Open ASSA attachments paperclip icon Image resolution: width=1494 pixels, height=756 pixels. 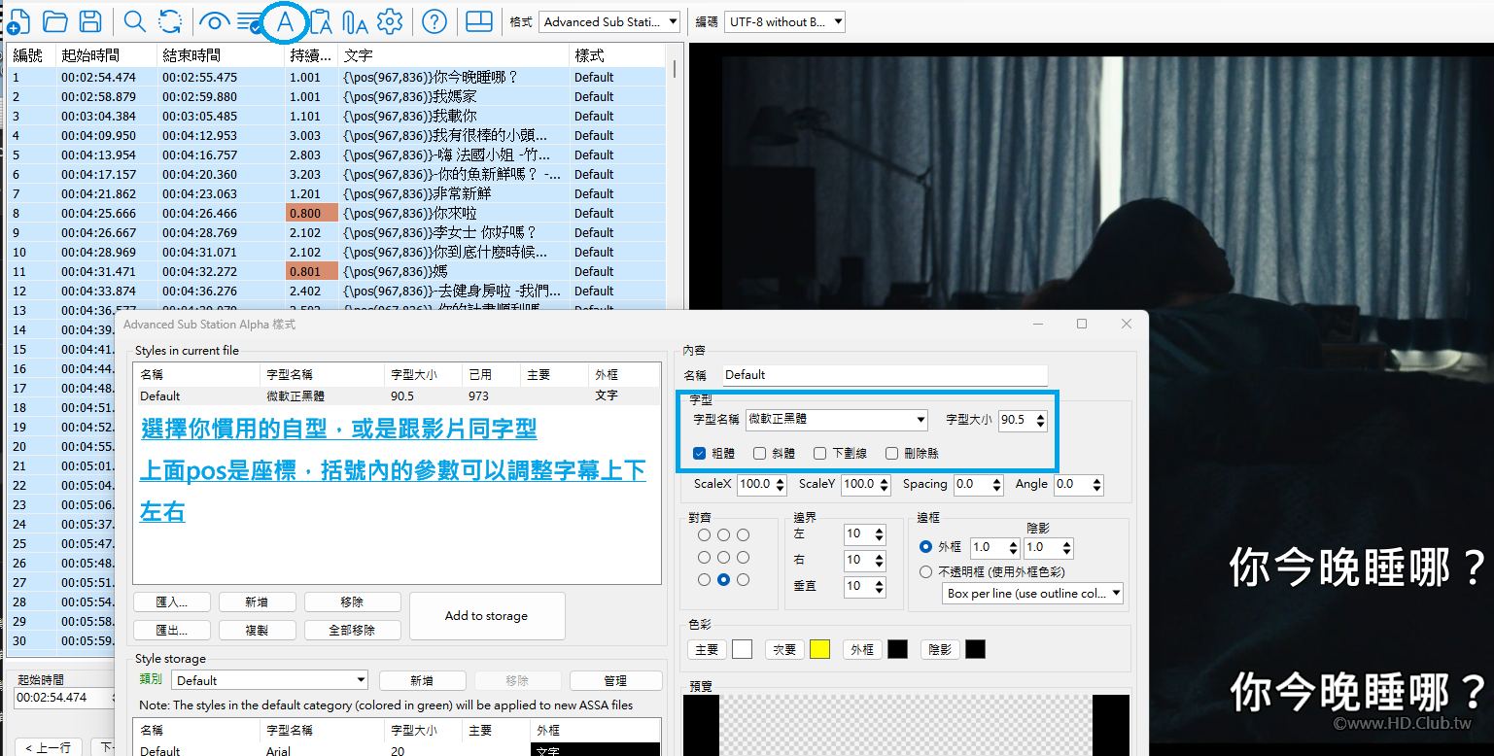click(x=355, y=21)
